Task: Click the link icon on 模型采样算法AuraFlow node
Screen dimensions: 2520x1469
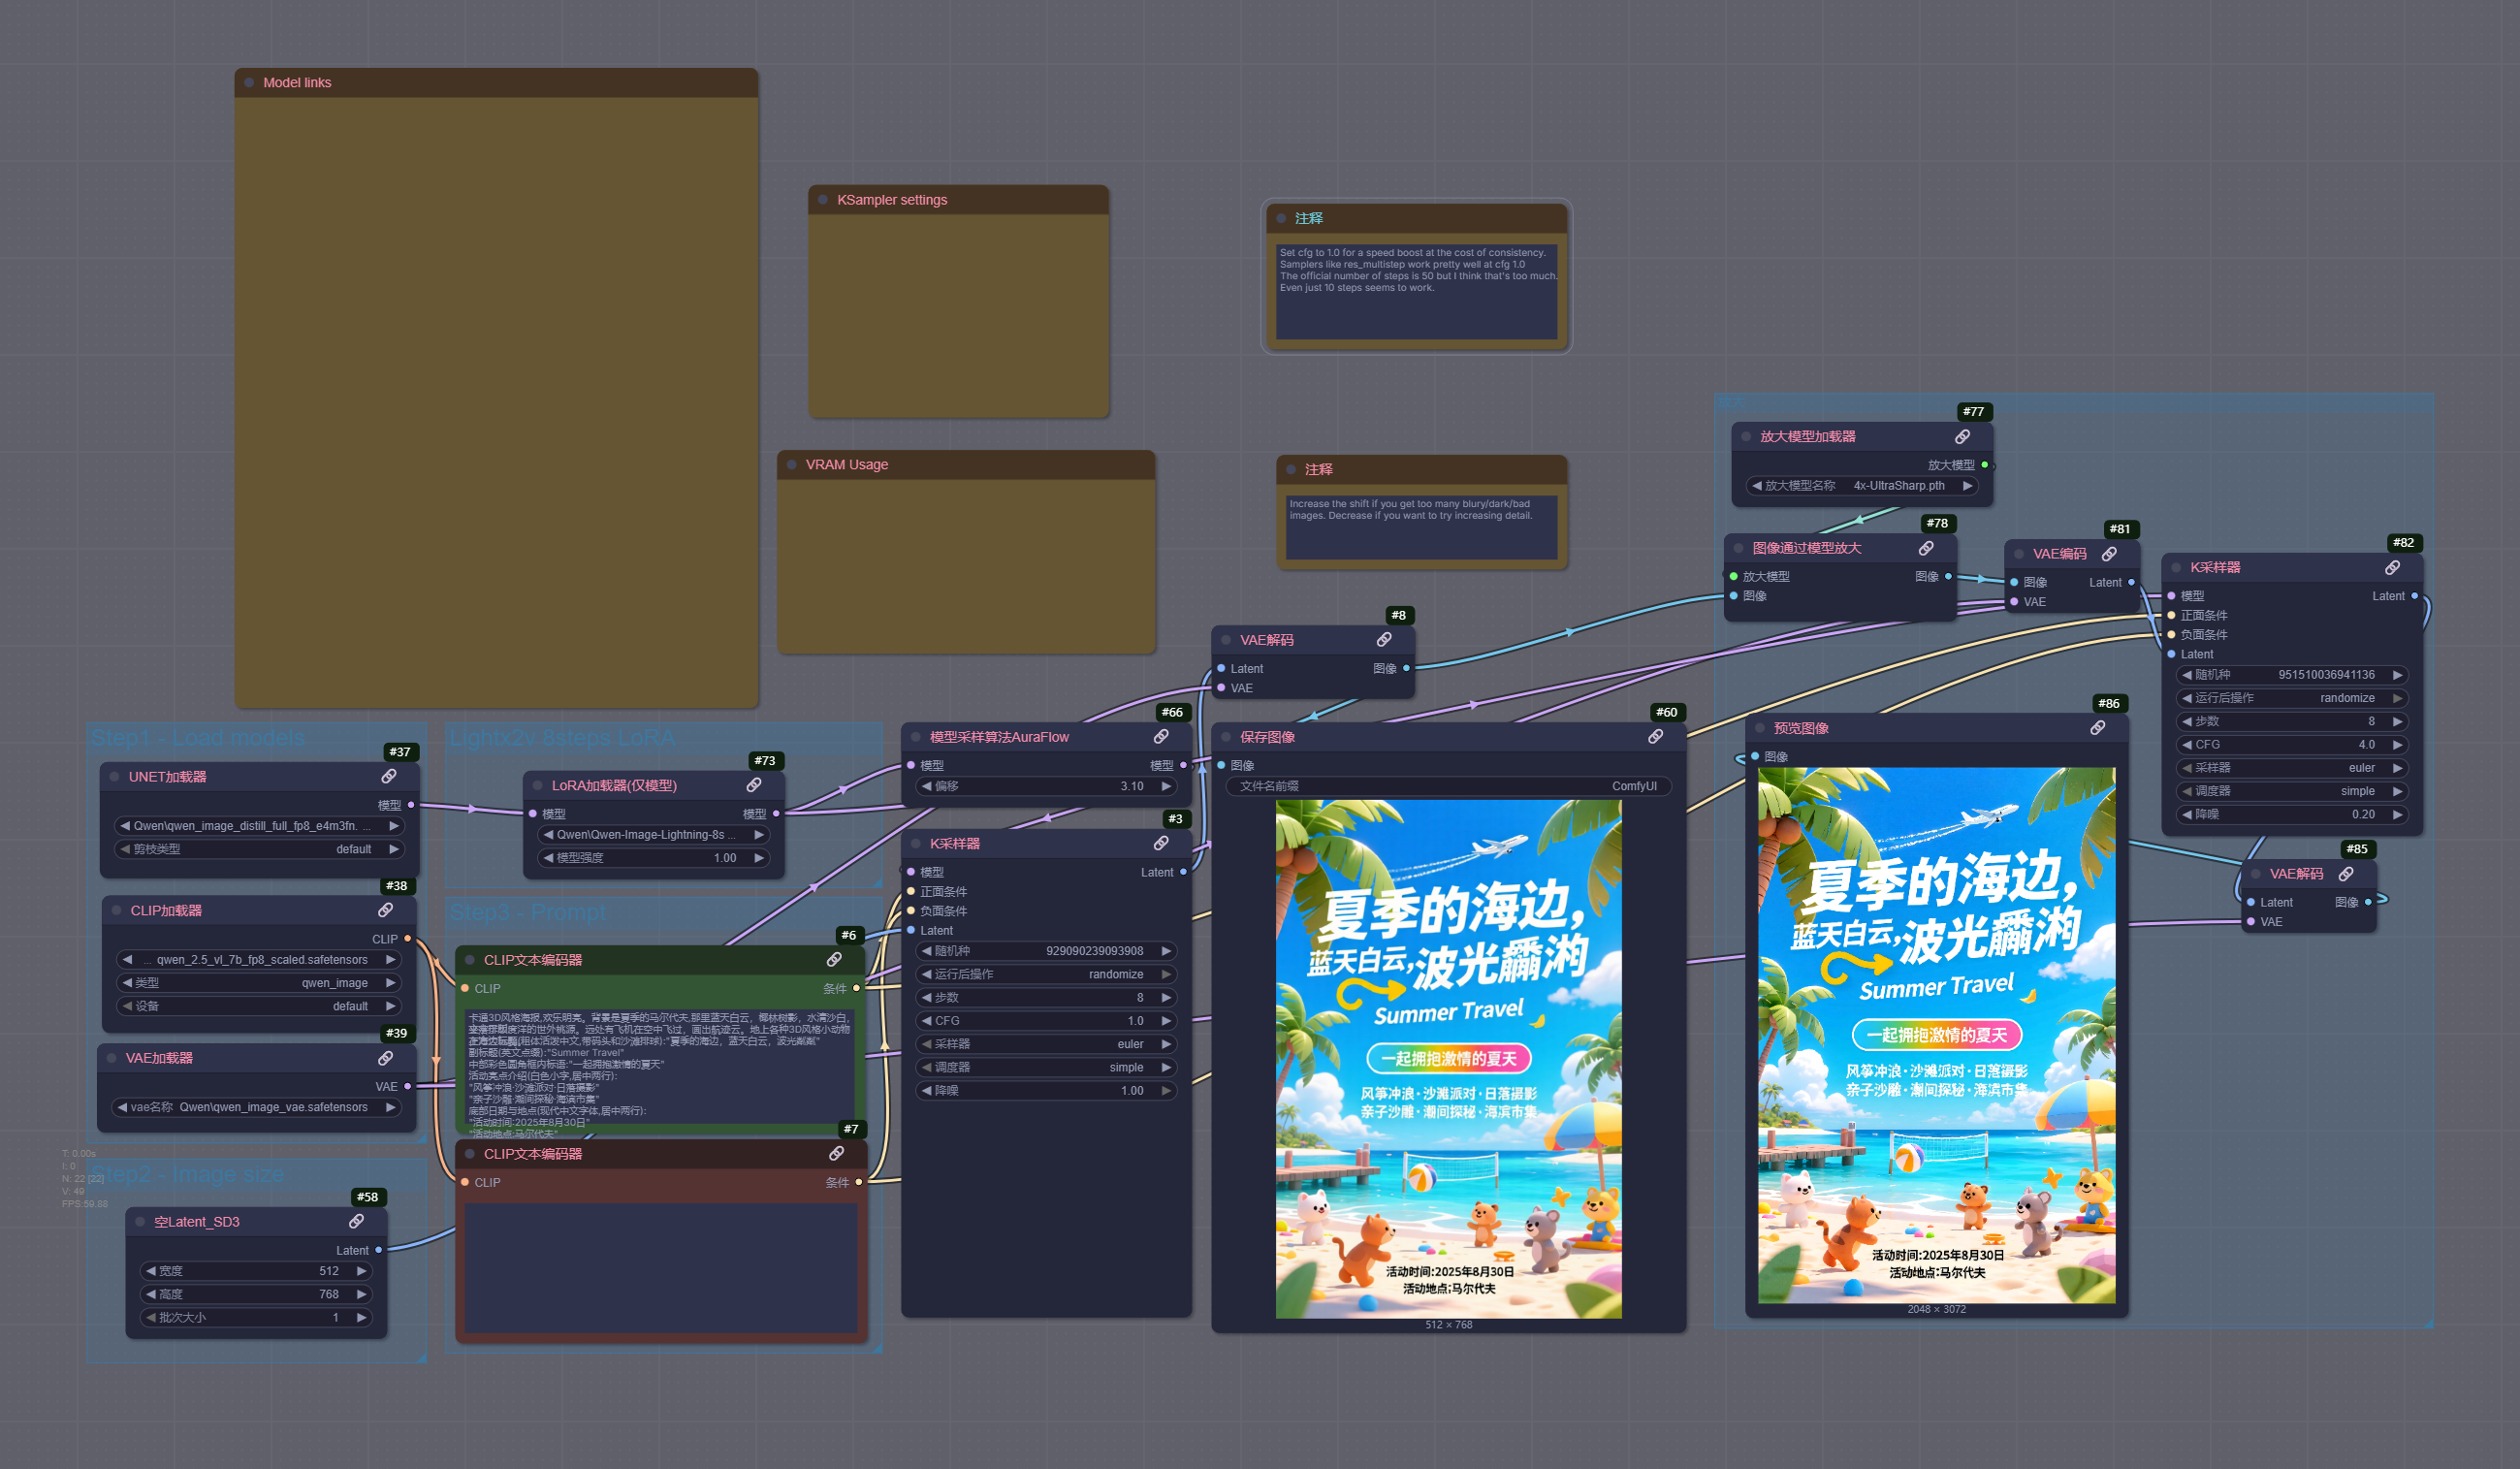Action: pos(1161,736)
